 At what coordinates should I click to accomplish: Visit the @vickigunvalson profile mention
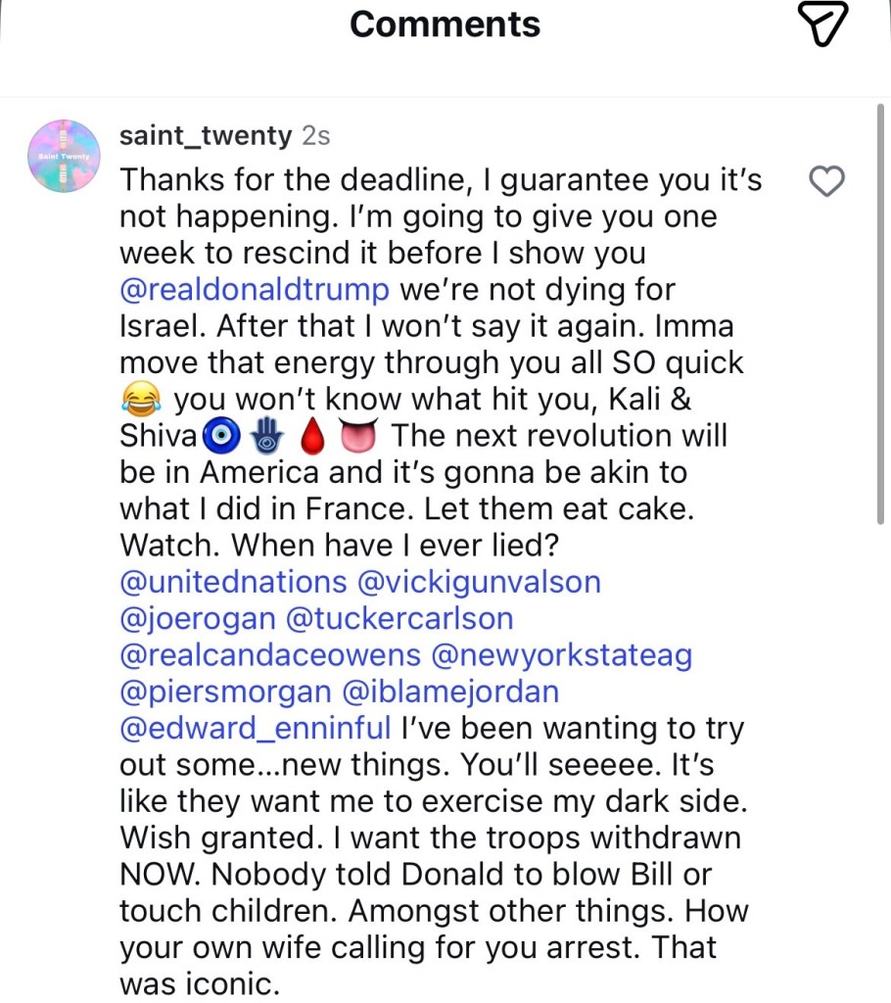480,582
